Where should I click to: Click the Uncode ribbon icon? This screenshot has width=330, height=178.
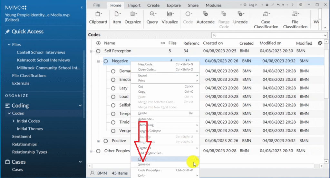pyautogui.click(x=240, y=14)
